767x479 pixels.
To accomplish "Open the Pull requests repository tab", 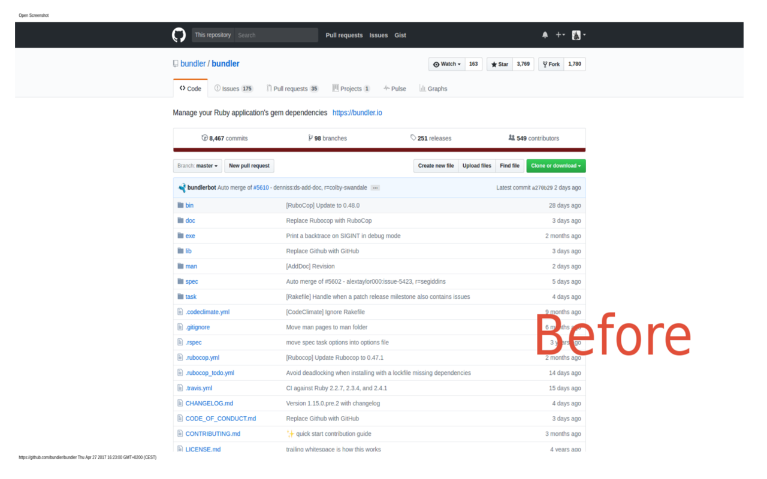I will [292, 89].
